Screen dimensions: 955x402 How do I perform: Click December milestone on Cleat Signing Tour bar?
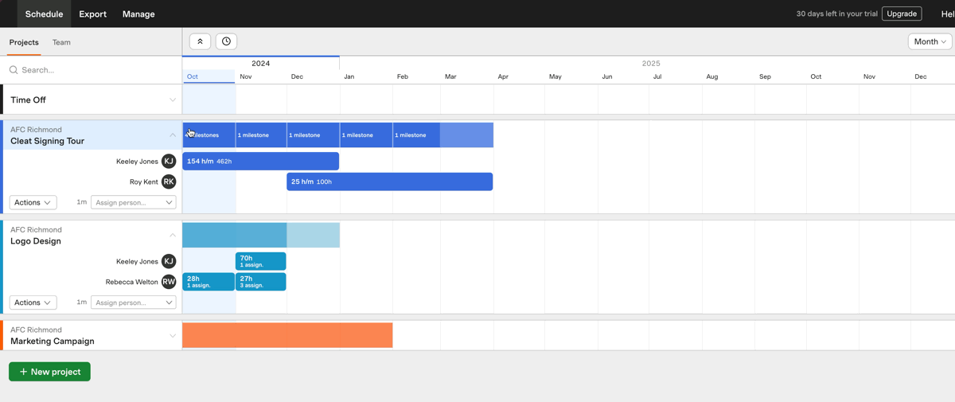click(x=313, y=135)
